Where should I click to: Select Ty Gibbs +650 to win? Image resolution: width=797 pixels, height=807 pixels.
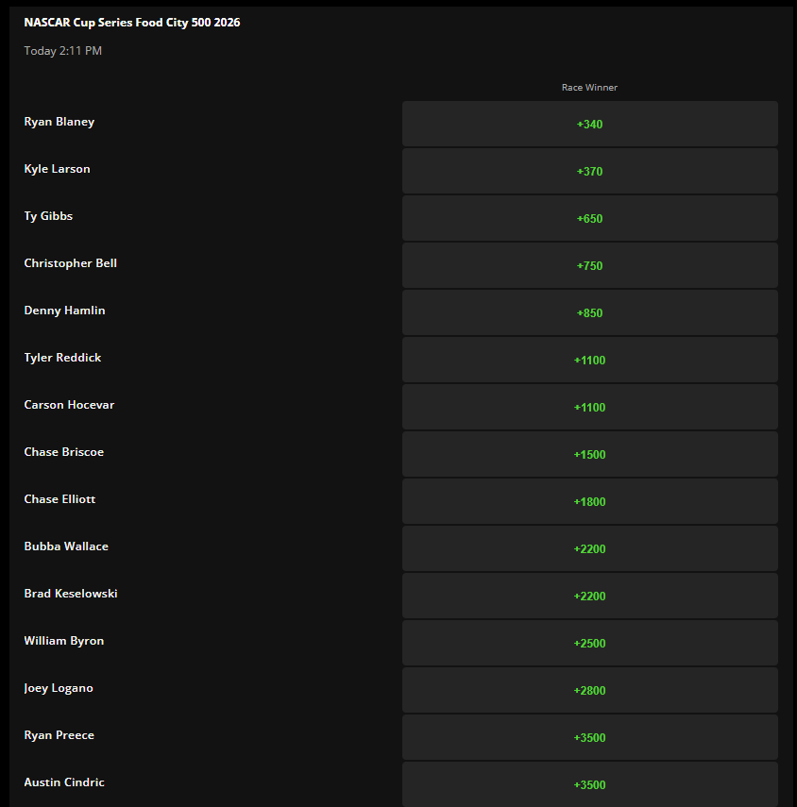coord(589,218)
